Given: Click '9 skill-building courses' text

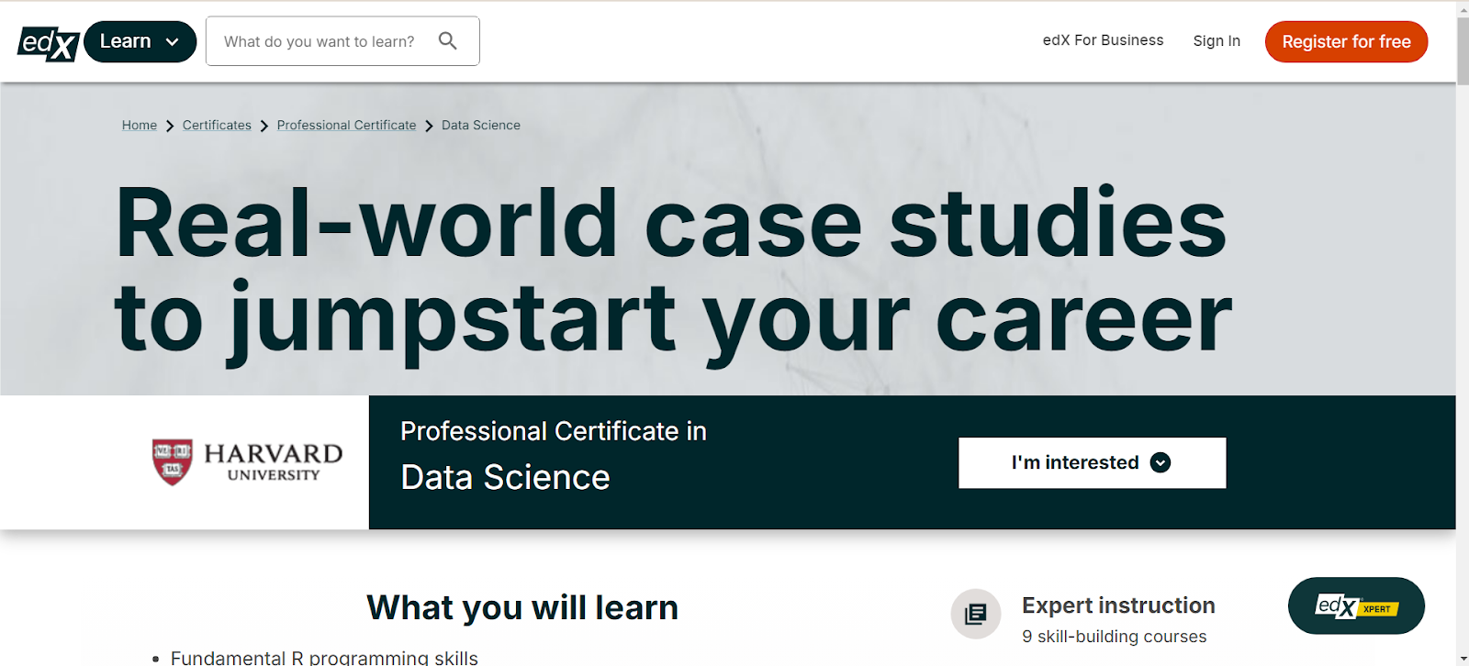Looking at the screenshot, I should pyautogui.click(x=1114, y=637).
